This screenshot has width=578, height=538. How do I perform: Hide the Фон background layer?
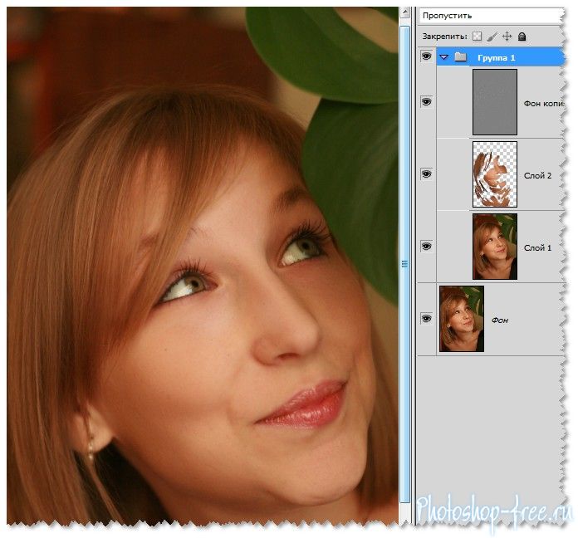(427, 318)
